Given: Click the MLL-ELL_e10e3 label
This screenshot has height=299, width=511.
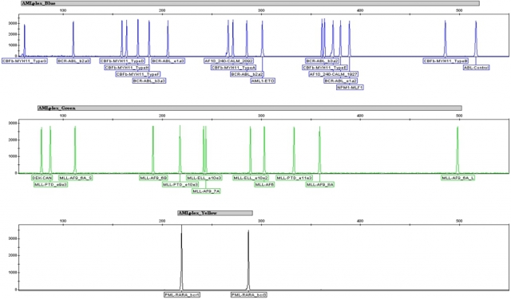Looking at the screenshot, I should coord(204,178).
